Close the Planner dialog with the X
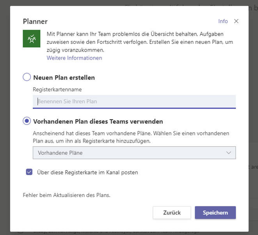The image size is (258, 235). [236, 21]
